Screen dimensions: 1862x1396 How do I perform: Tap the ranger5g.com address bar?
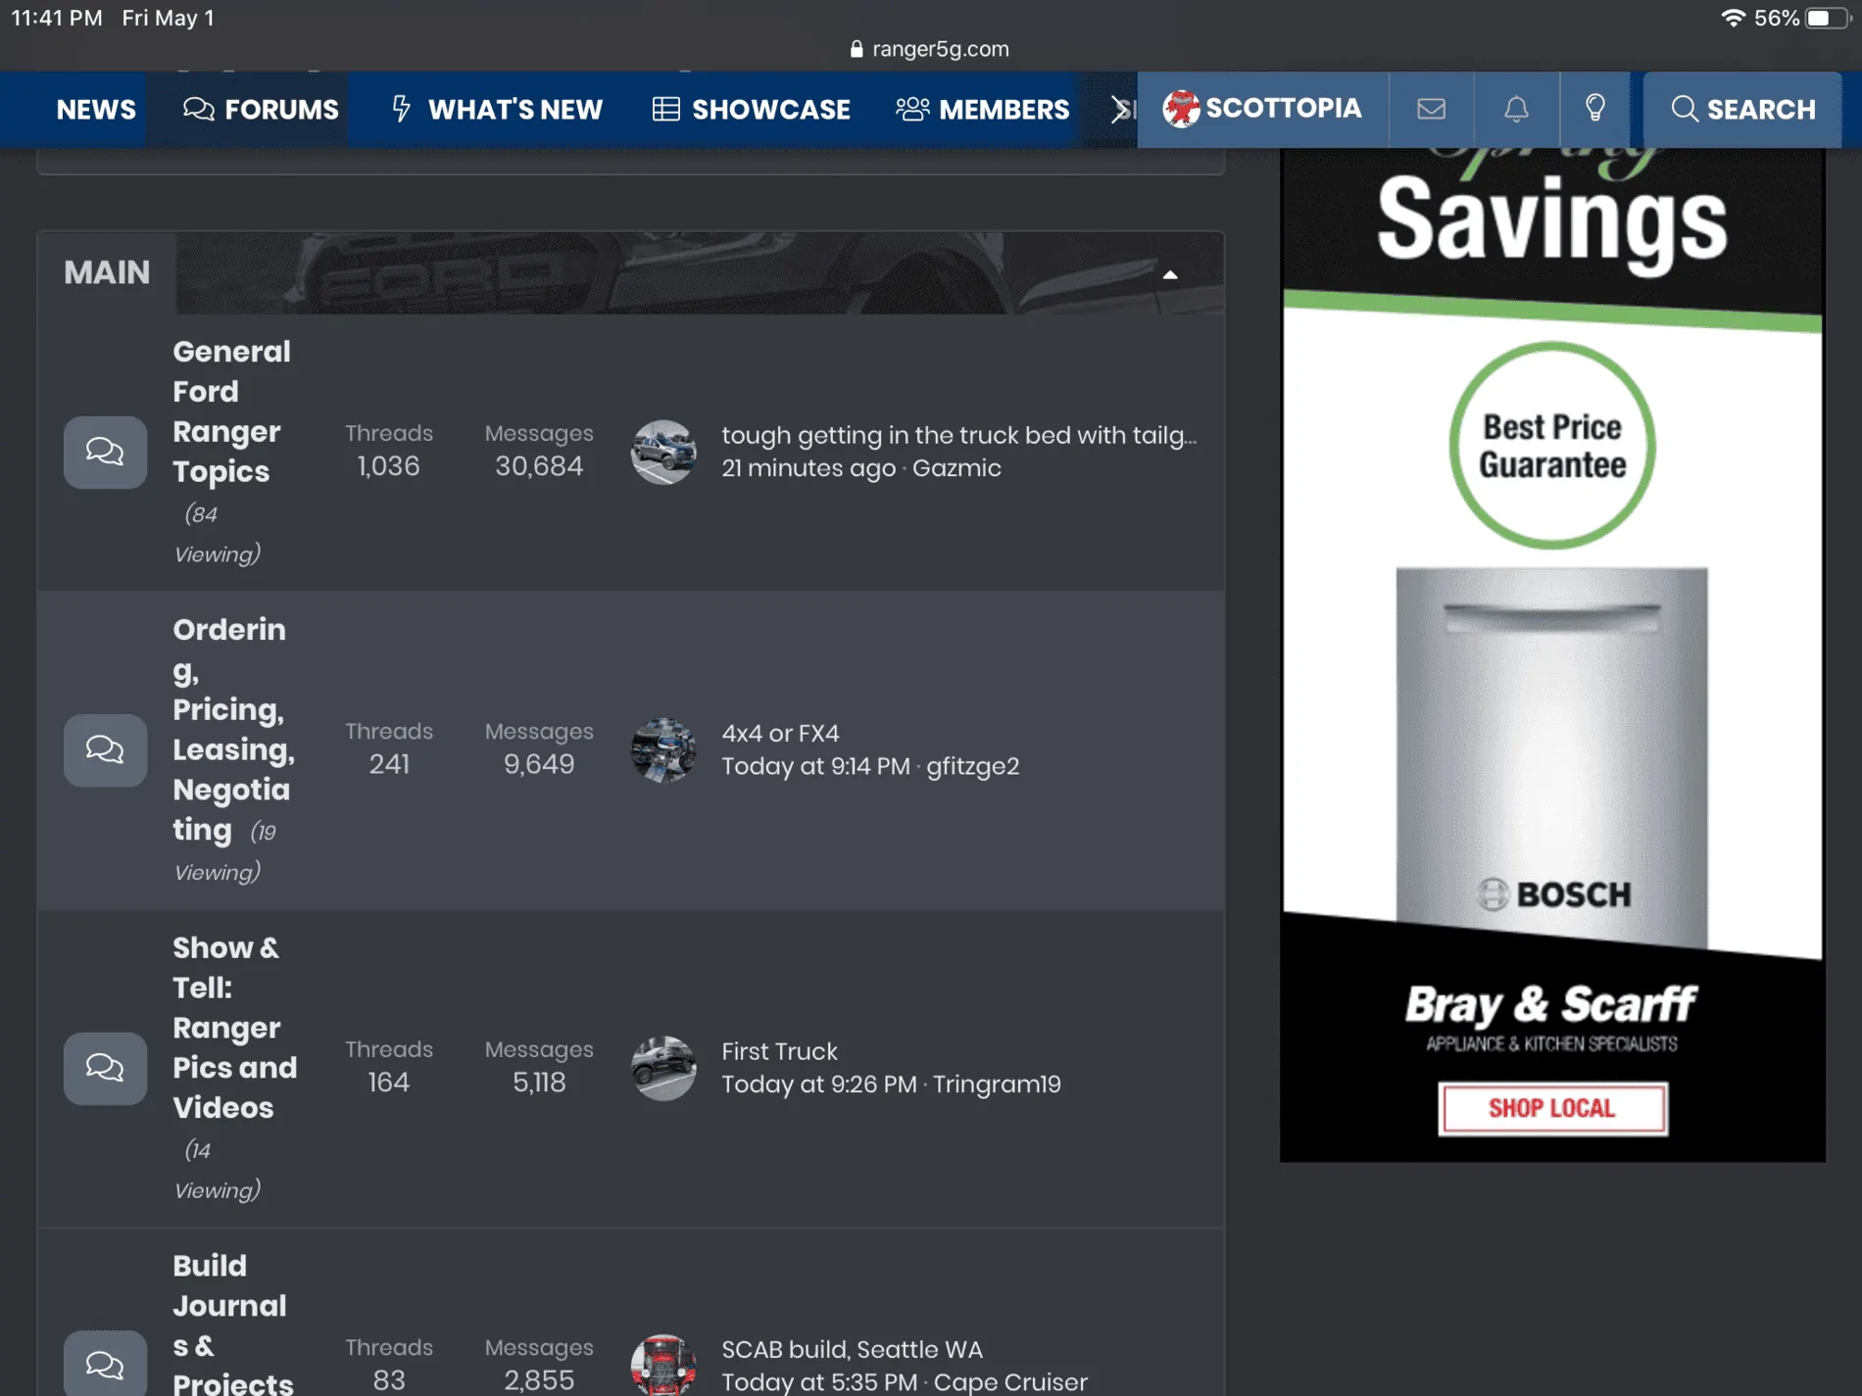930,49
